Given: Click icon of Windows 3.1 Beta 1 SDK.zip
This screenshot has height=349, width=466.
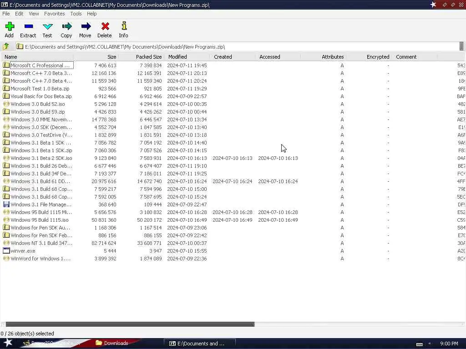Looking at the screenshot, I should pyautogui.click(x=6, y=150).
